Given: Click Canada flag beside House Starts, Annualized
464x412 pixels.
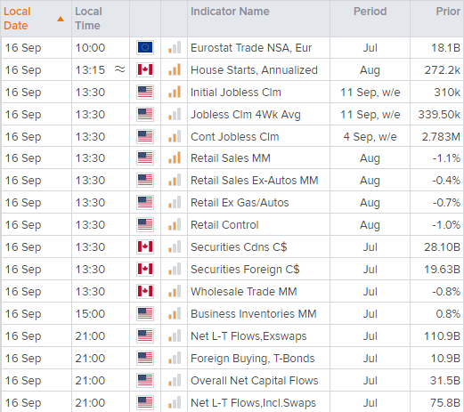Looking at the screenshot, I should pyautogui.click(x=145, y=69).
